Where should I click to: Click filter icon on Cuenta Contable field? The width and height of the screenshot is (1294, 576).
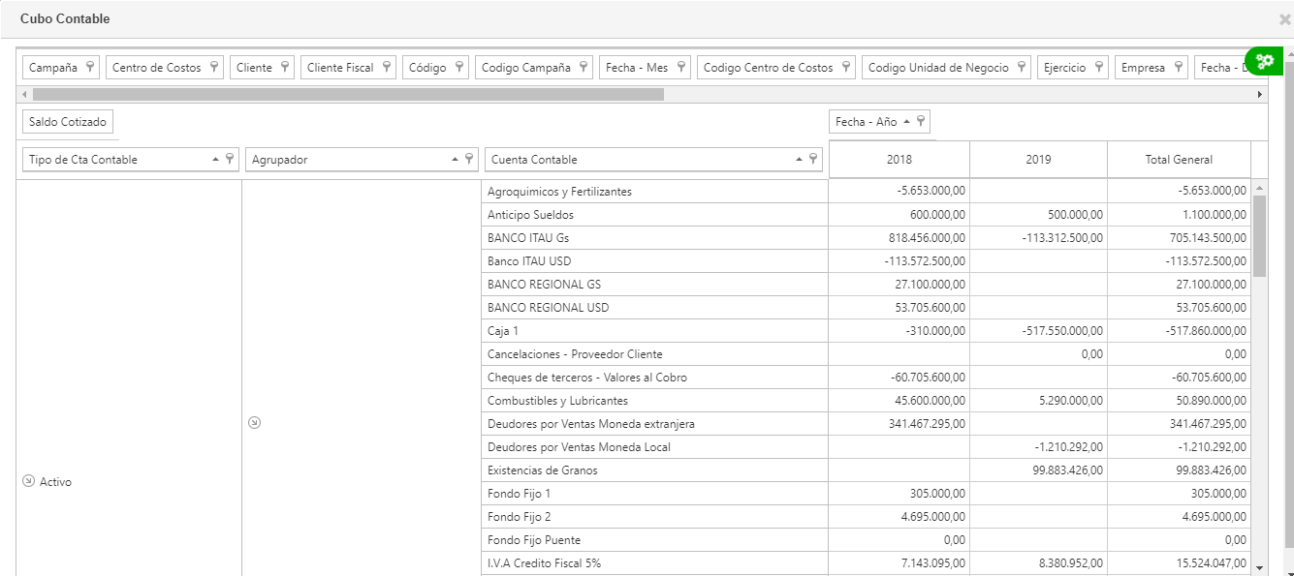pos(812,160)
